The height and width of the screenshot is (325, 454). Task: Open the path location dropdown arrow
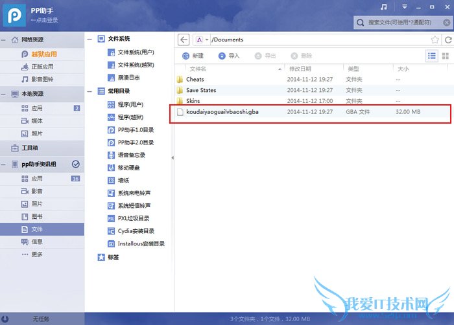[x=207, y=39]
